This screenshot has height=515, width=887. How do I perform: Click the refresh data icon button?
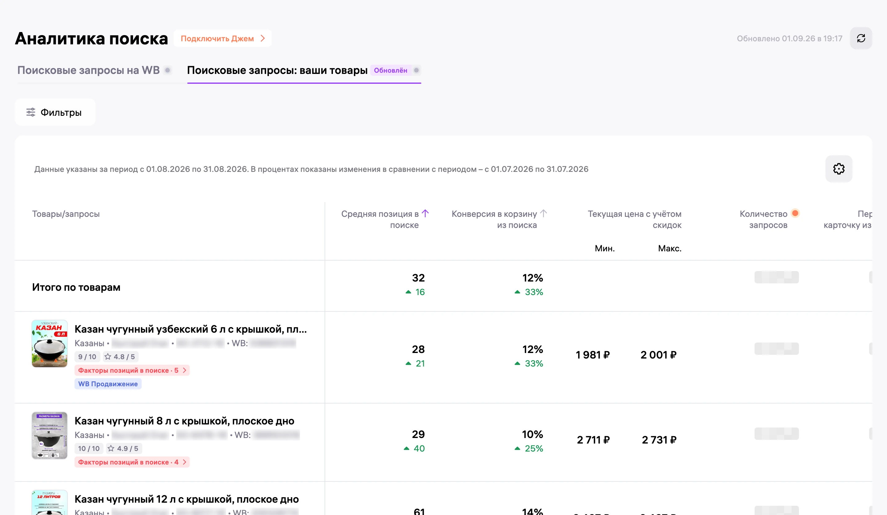point(861,39)
